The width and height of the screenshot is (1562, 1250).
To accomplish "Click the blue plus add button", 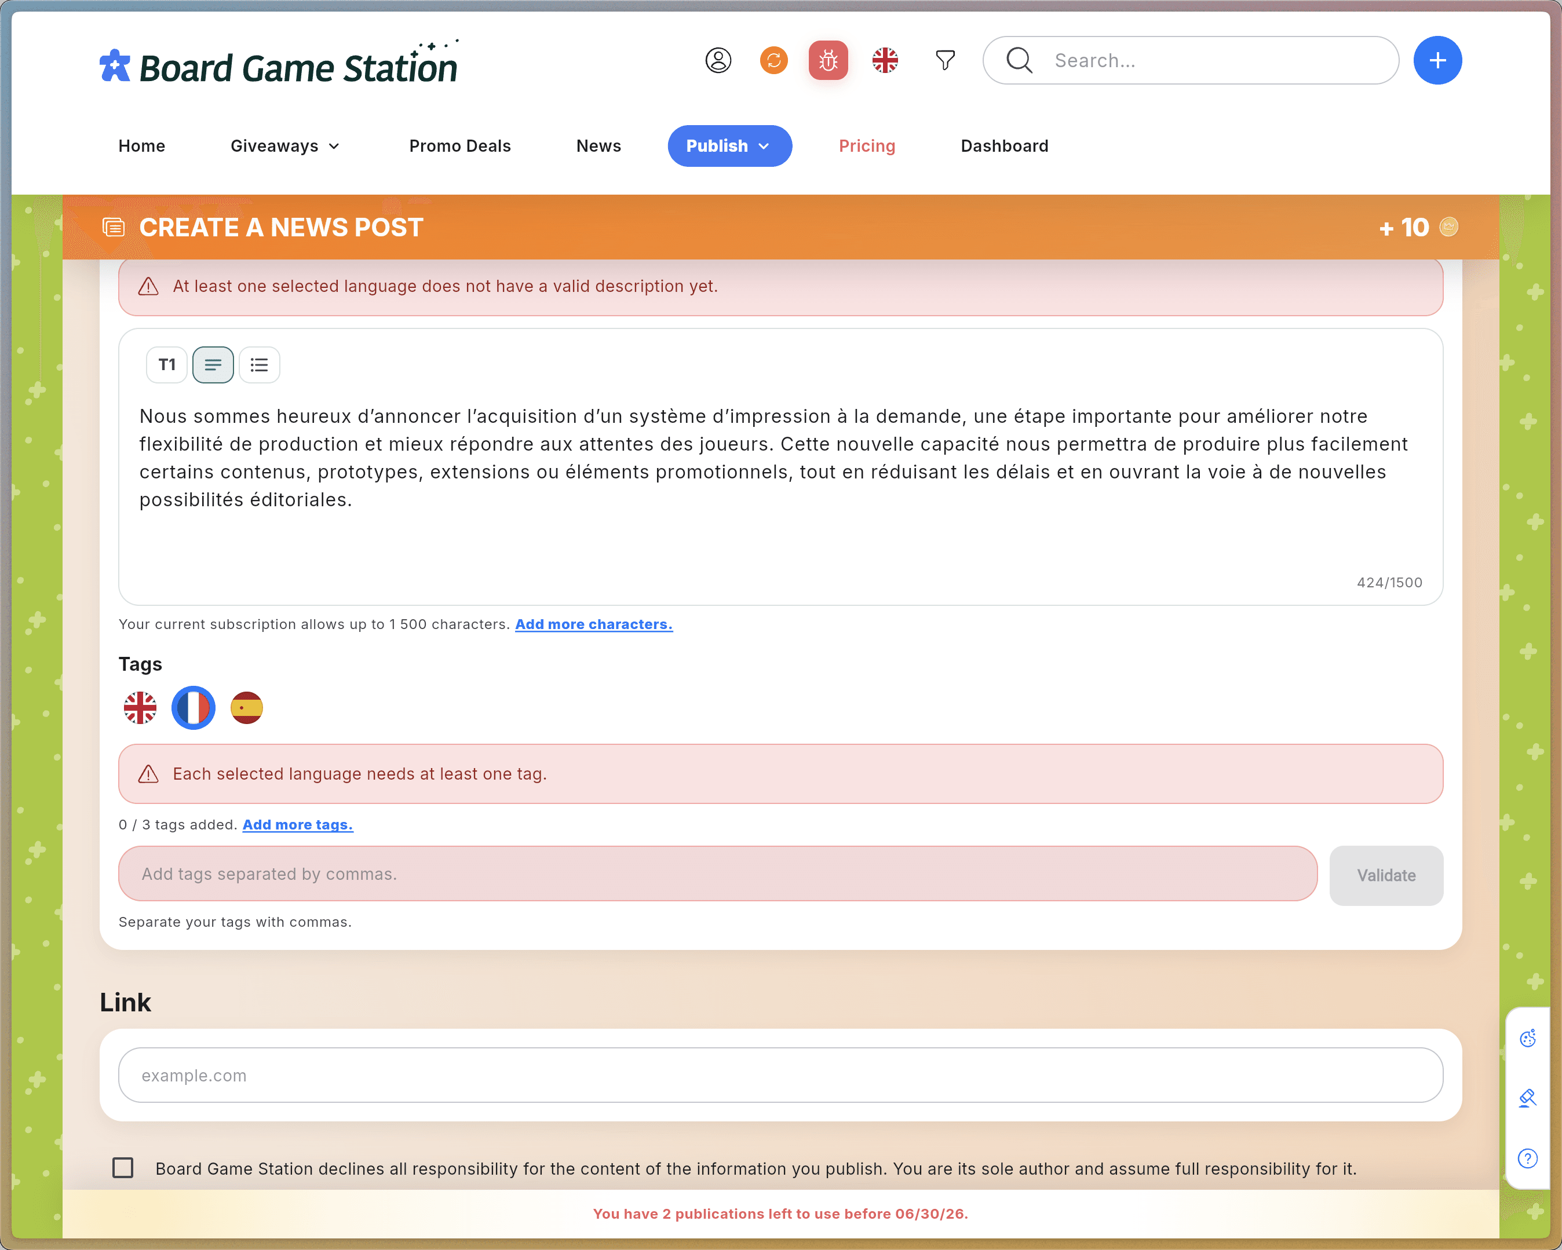I will pyautogui.click(x=1437, y=60).
